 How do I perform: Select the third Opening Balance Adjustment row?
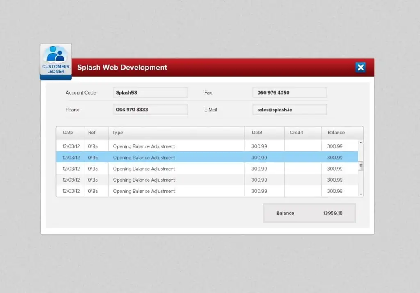(207, 169)
